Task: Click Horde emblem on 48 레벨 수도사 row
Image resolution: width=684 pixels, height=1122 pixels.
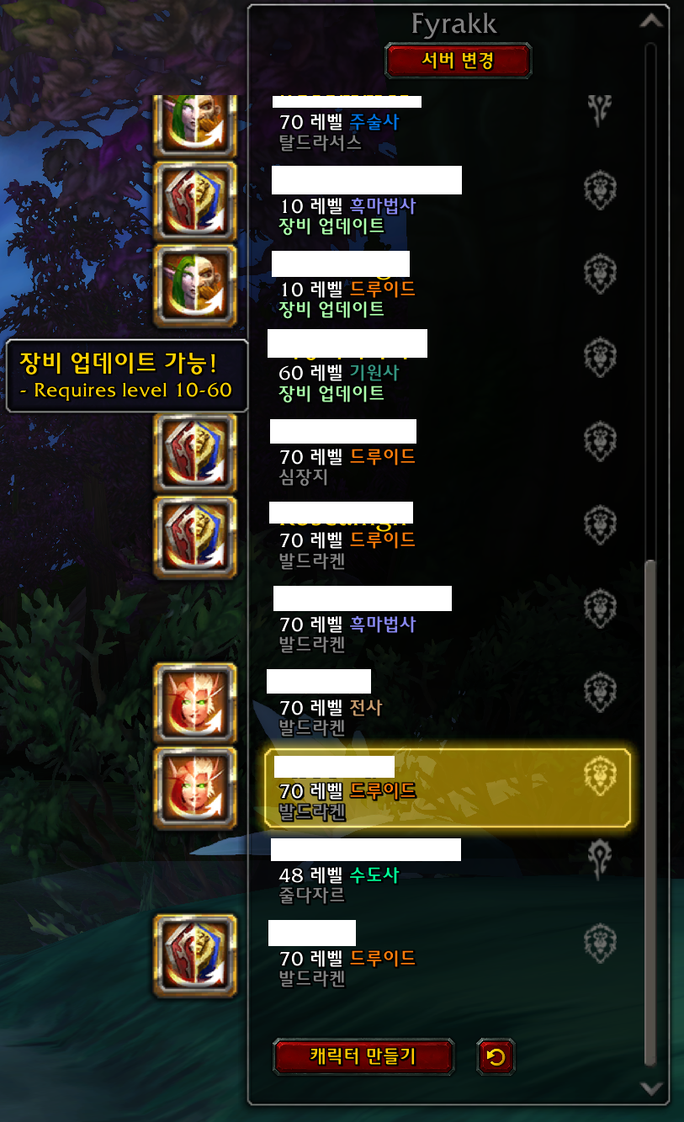Action: coord(600,855)
